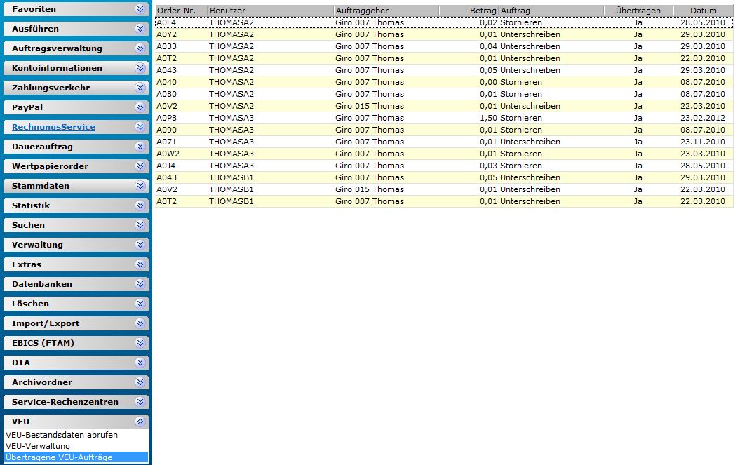Click chevron icon beside Statistik
This screenshot has height=465, width=740.
click(x=140, y=205)
